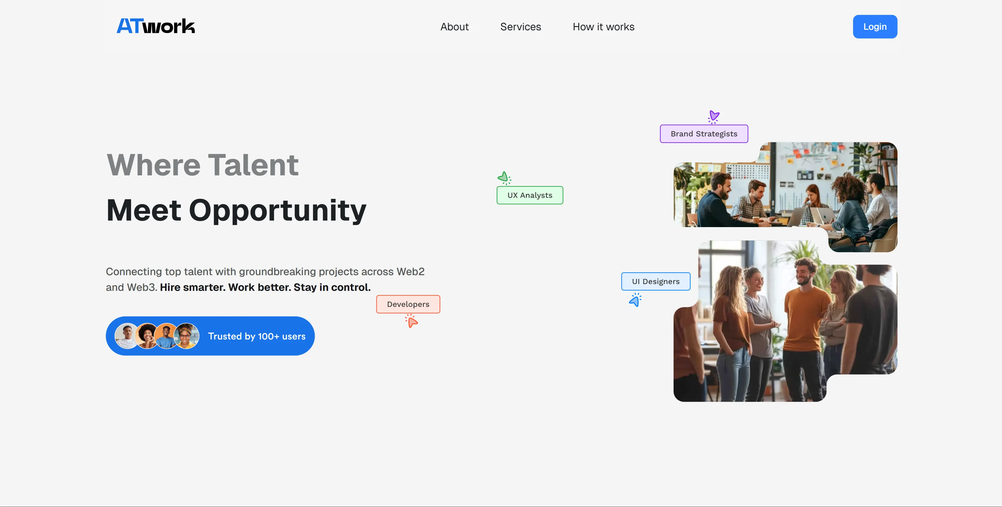Click the Where Talent heading
The width and height of the screenshot is (1002, 507).
click(x=203, y=165)
